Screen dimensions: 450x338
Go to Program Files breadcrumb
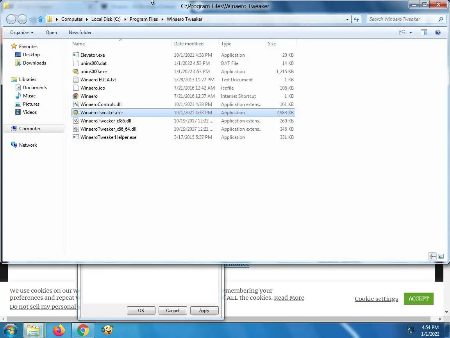click(143, 19)
